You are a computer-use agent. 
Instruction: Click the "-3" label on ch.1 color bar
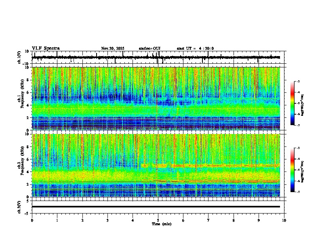(x=298, y=82)
